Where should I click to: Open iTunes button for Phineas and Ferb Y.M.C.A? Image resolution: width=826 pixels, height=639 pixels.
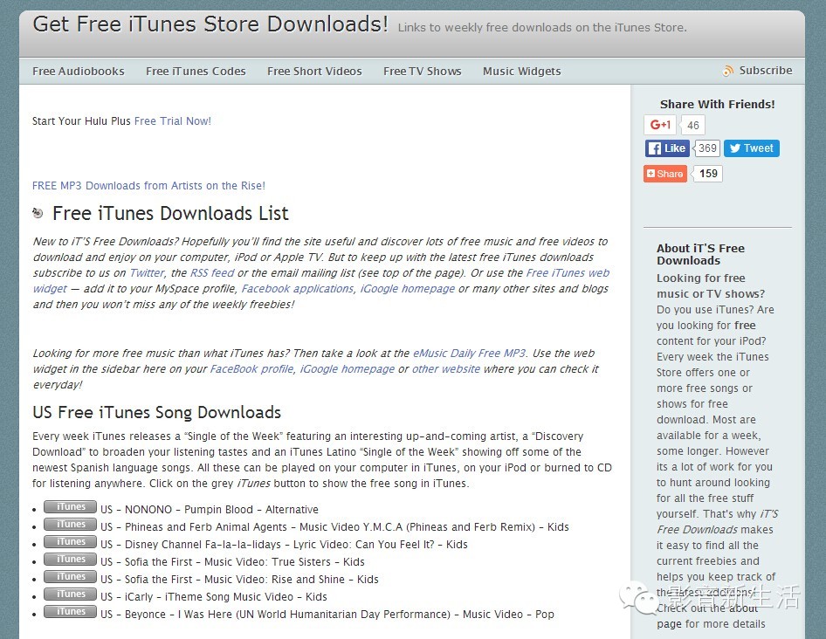click(x=71, y=524)
